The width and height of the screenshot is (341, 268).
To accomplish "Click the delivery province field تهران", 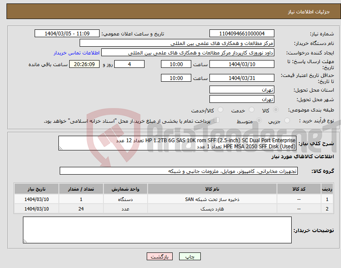I will [x=241, y=90].
